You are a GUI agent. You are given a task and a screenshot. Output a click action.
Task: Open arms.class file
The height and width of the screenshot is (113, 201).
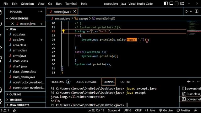point(20,50)
